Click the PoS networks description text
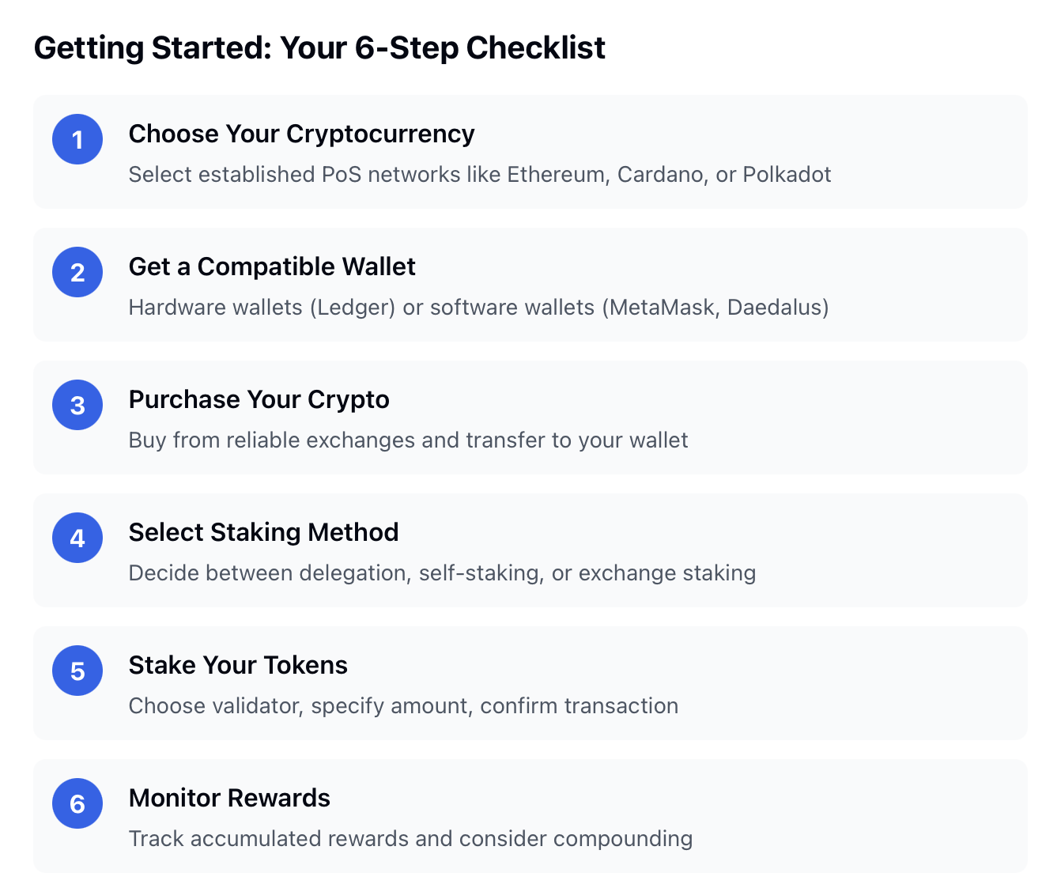 click(479, 174)
